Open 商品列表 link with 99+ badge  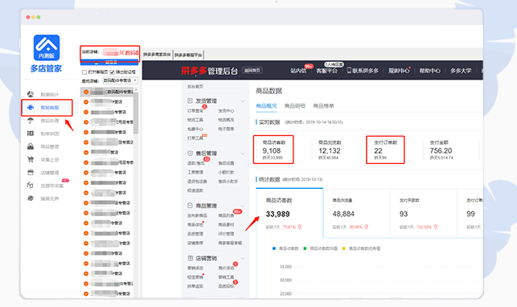(226, 215)
